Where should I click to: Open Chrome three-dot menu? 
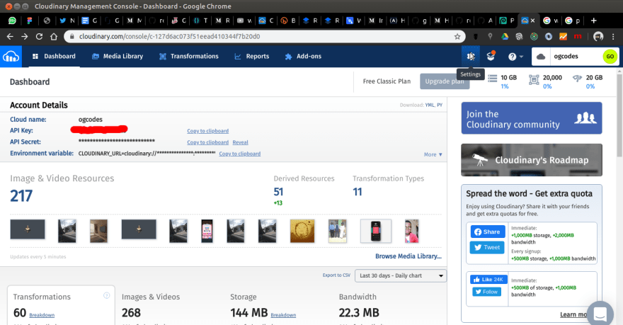coord(614,37)
